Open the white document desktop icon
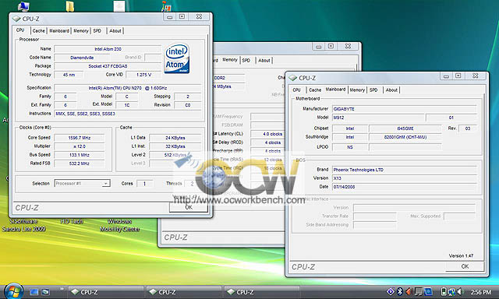 [119, 6]
